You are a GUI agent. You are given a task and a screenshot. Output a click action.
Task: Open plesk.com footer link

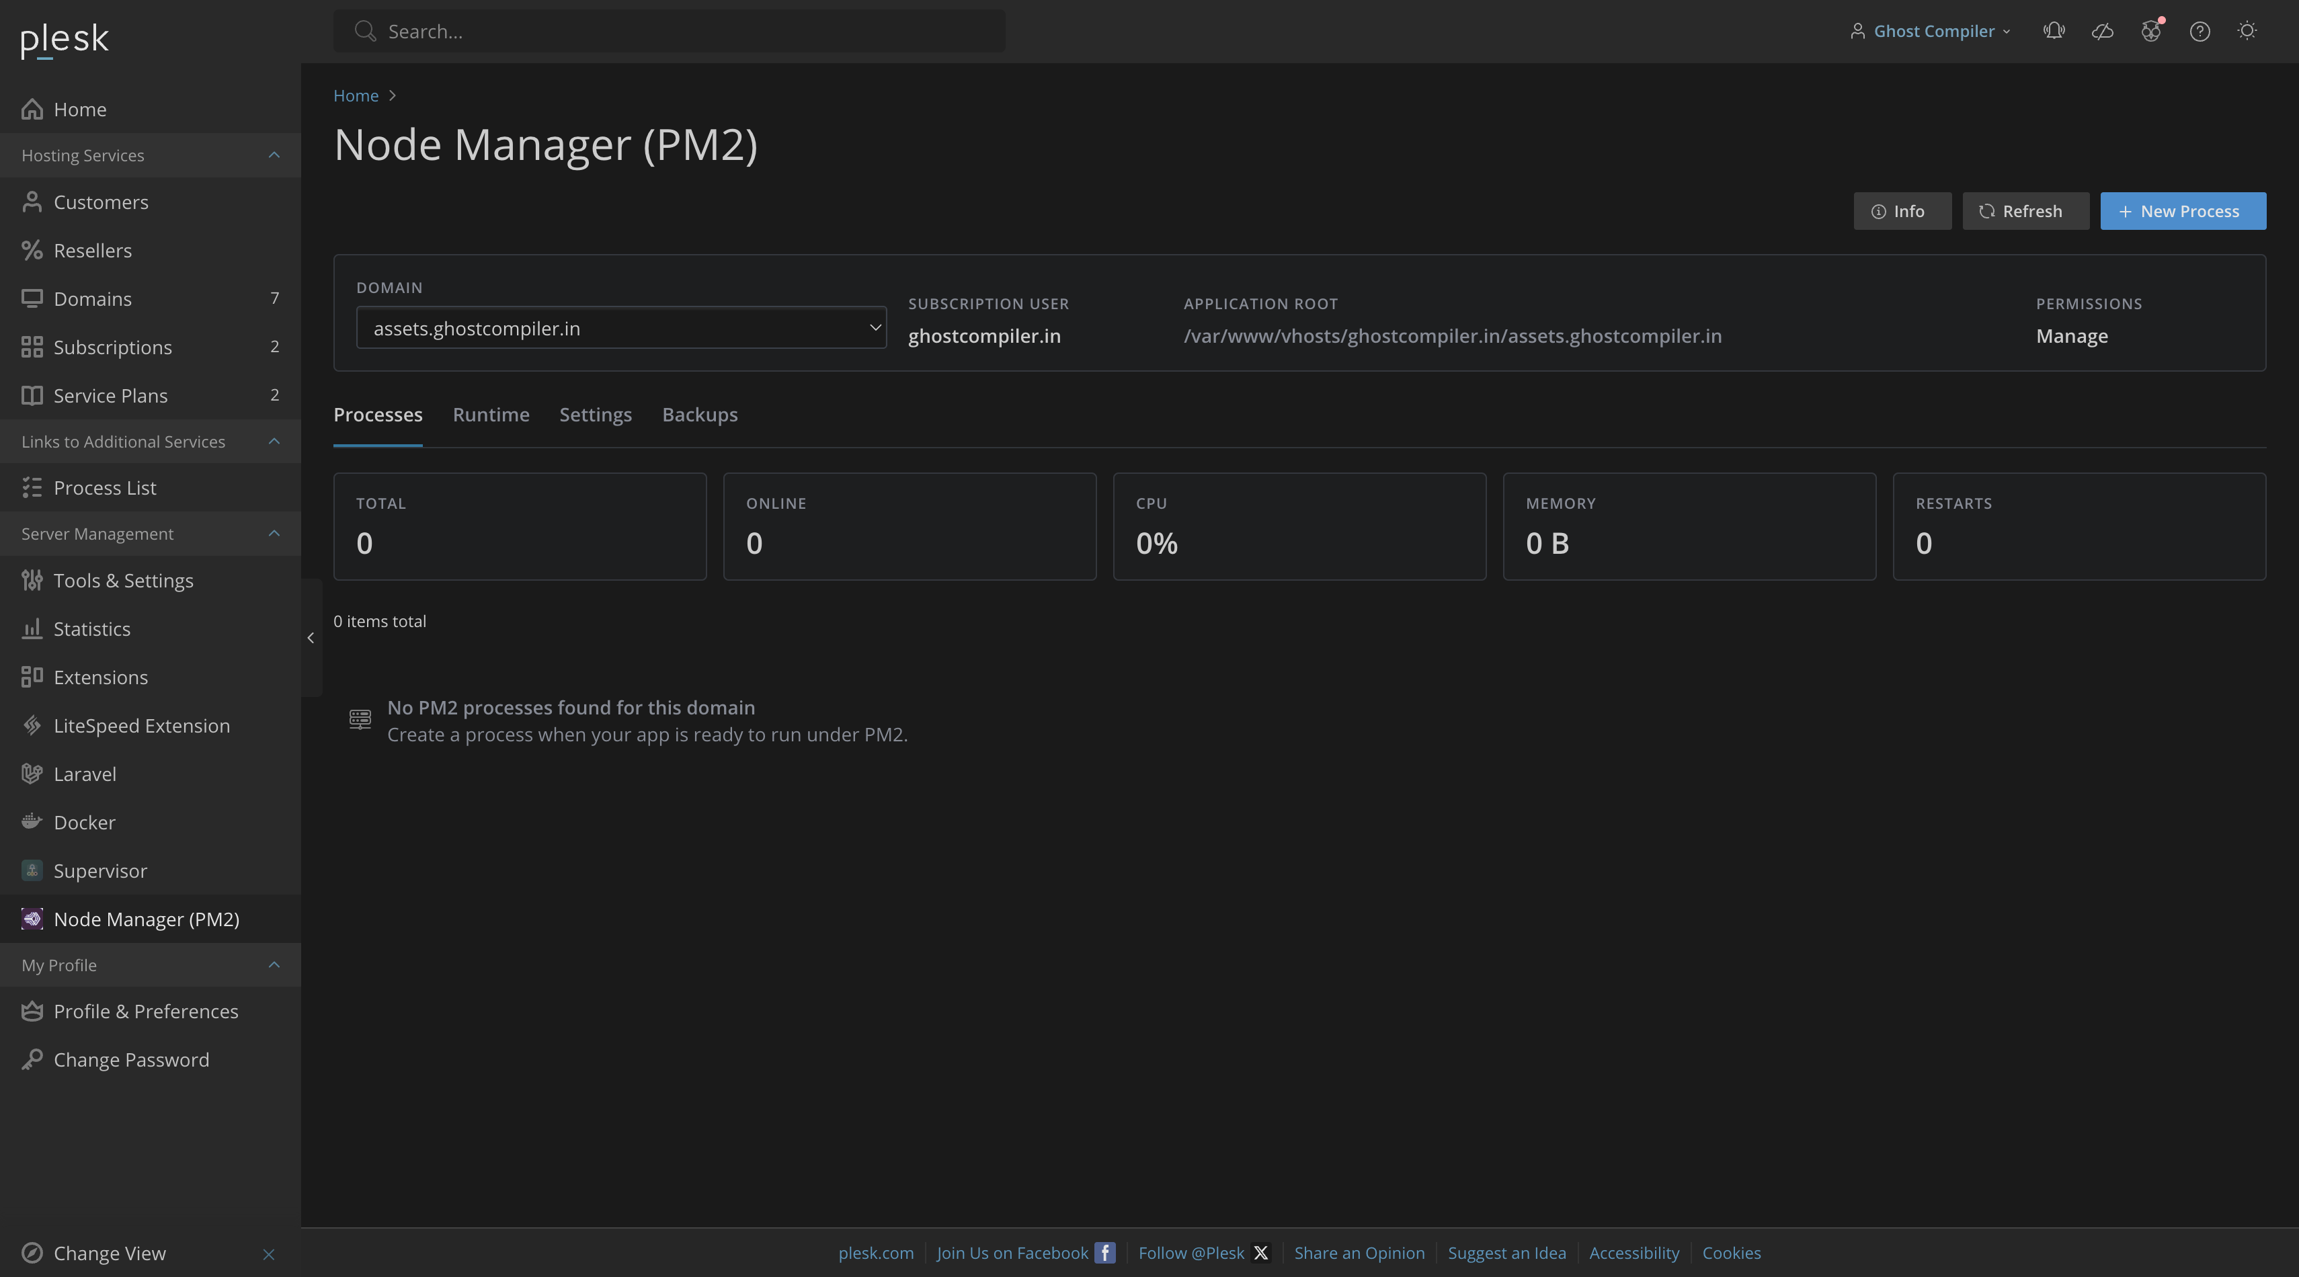point(875,1253)
